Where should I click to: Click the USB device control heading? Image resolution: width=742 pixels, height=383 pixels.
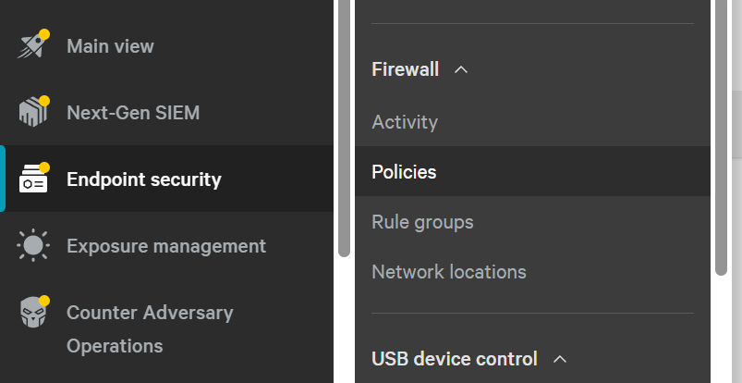(x=455, y=359)
